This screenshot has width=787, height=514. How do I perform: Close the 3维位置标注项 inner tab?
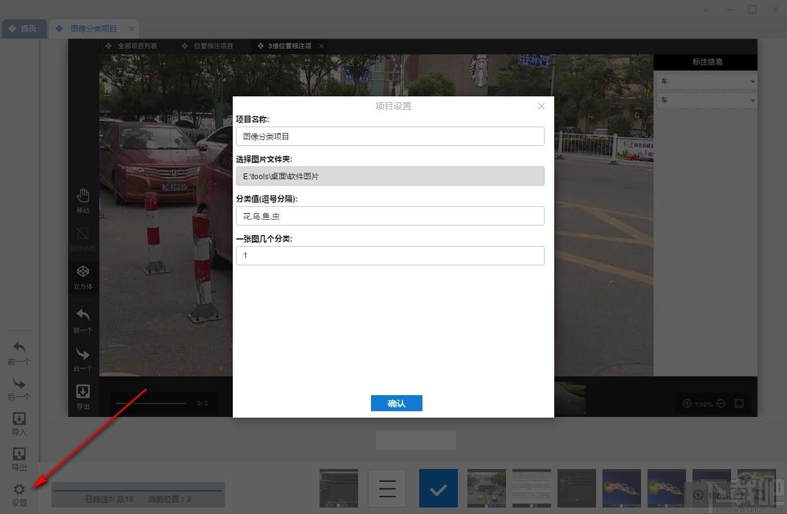pyautogui.click(x=321, y=46)
